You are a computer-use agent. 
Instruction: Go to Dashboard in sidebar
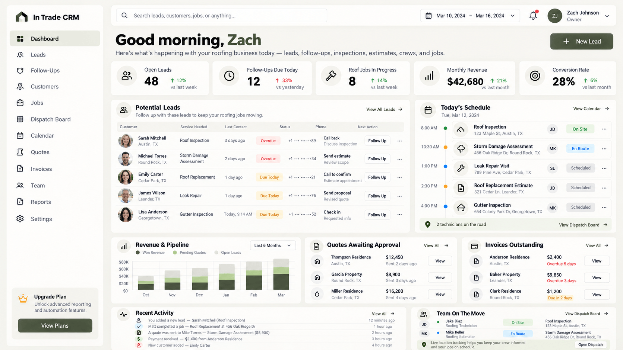(x=55, y=39)
